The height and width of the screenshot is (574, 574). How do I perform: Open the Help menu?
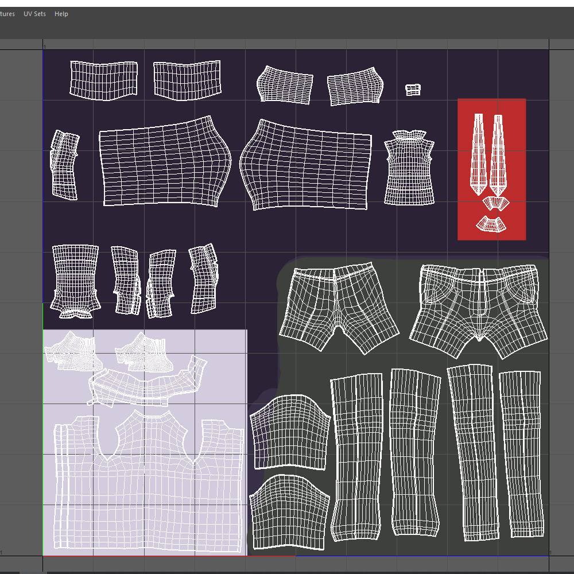pyautogui.click(x=61, y=14)
